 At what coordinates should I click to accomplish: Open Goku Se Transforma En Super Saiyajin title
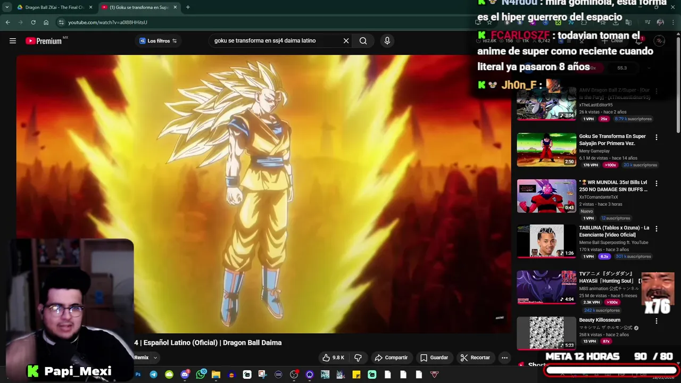coord(612,140)
